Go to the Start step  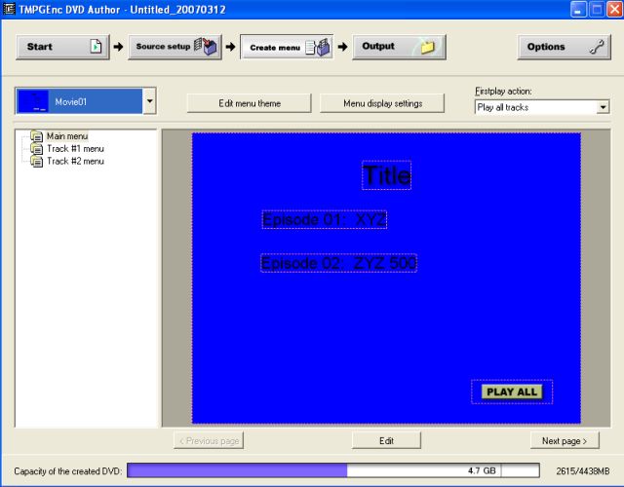[62, 47]
